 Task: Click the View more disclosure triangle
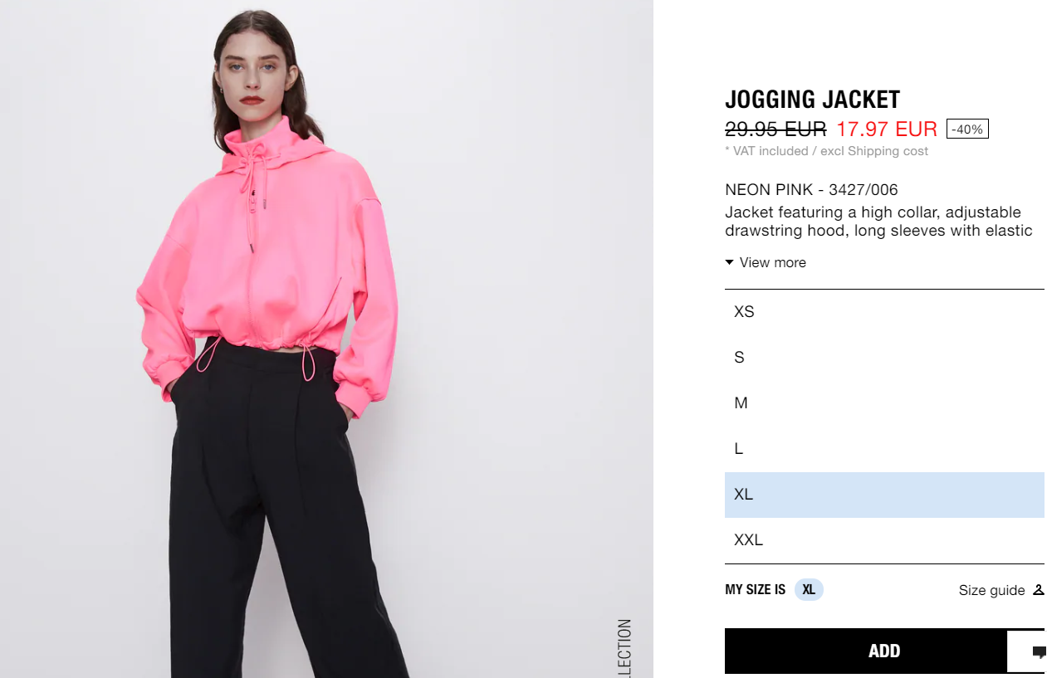pyautogui.click(x=729, y=262)
